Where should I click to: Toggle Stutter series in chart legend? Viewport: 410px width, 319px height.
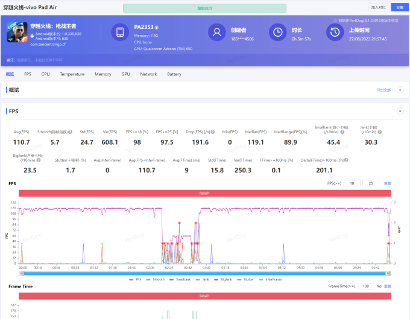[245, 280]
